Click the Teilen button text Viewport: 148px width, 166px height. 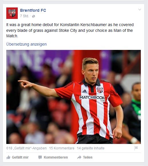[88, 157]
